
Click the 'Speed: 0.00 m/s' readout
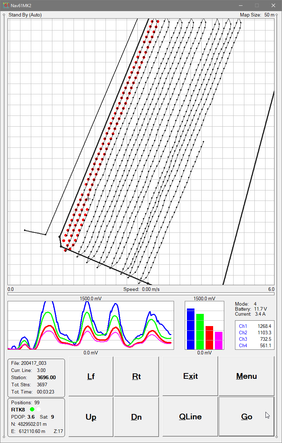pyautogui.click(x=141, y=289)
